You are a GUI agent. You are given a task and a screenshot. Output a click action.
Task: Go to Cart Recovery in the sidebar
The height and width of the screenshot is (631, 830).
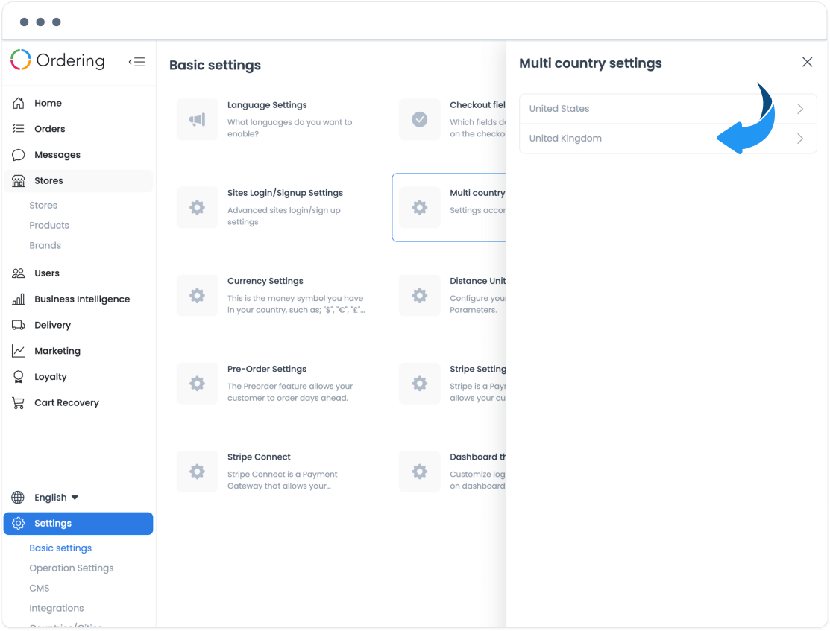(x=78, y=402)
